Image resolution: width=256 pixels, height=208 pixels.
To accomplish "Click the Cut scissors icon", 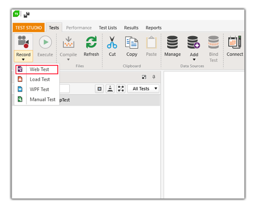I will pyautogui.click(x=112, y=42).
